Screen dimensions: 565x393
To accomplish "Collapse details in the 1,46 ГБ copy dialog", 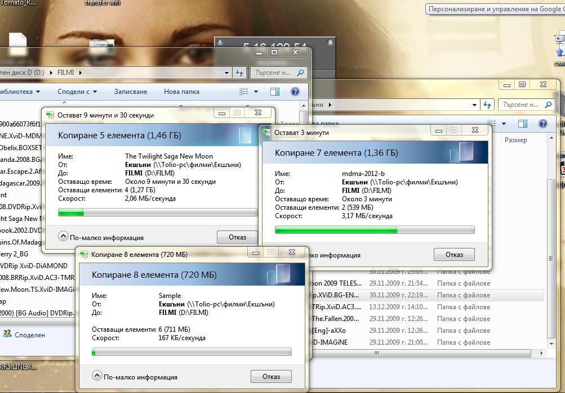I will point(64,237).
